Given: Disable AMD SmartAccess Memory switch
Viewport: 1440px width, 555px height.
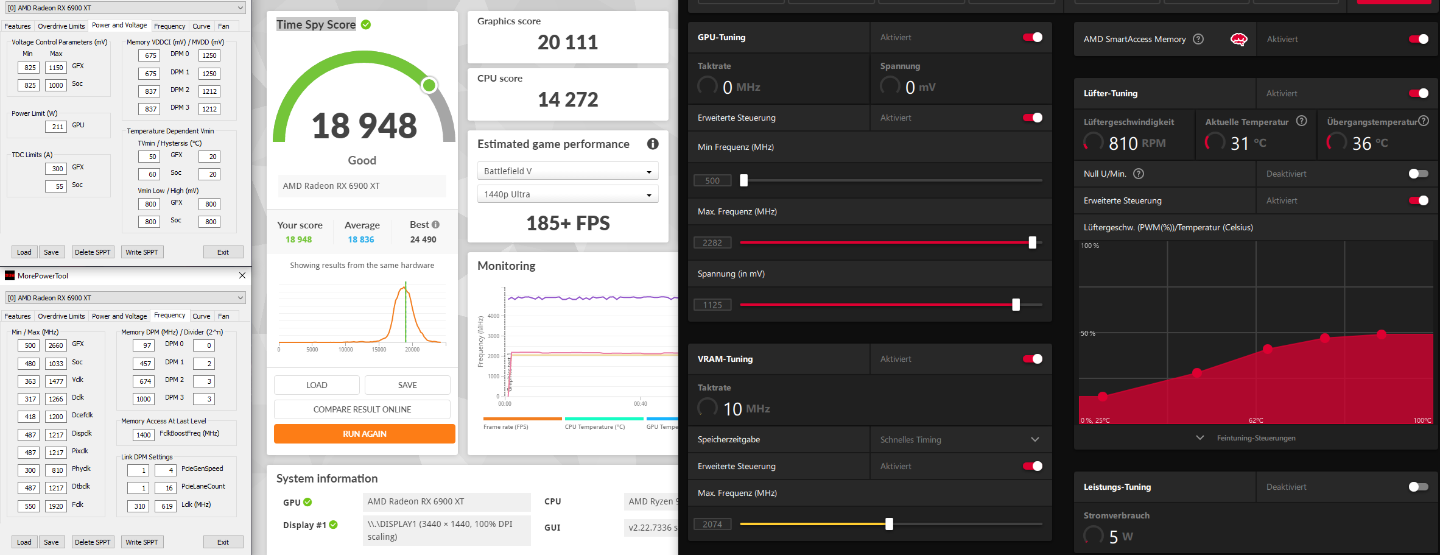Looking at the screenshot, I should (x=1419, y=39).
